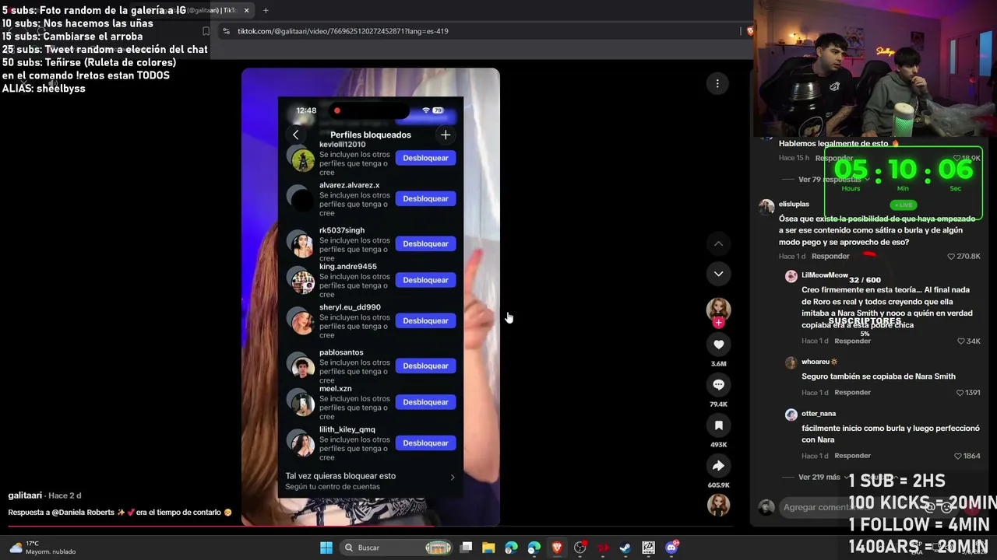Desbloquear the lilith_kiley_qmq profile
The width and height of the screenshot is (997, 560).
425,443
